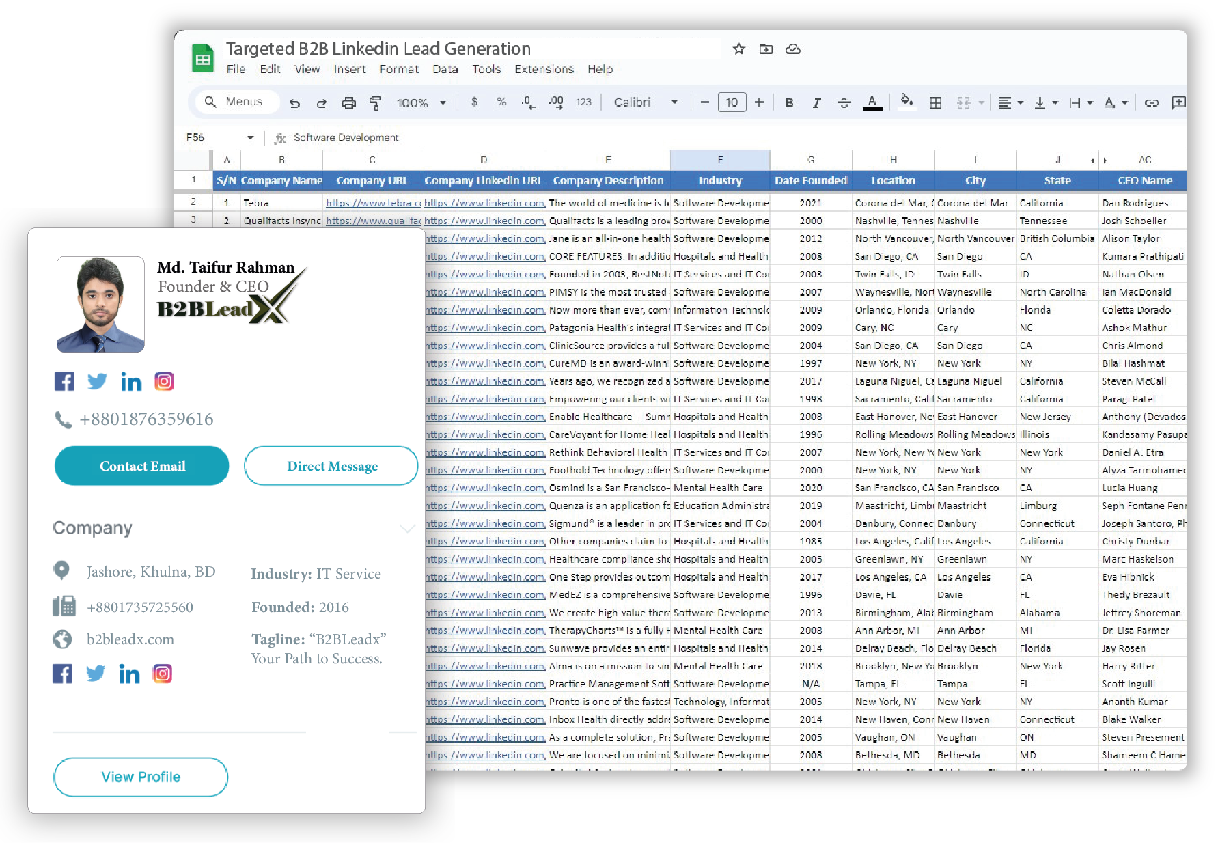Click the merge cells icon
Image resolution: width=1218 pixels, height=843 pixels.
(x=964, y=102)
